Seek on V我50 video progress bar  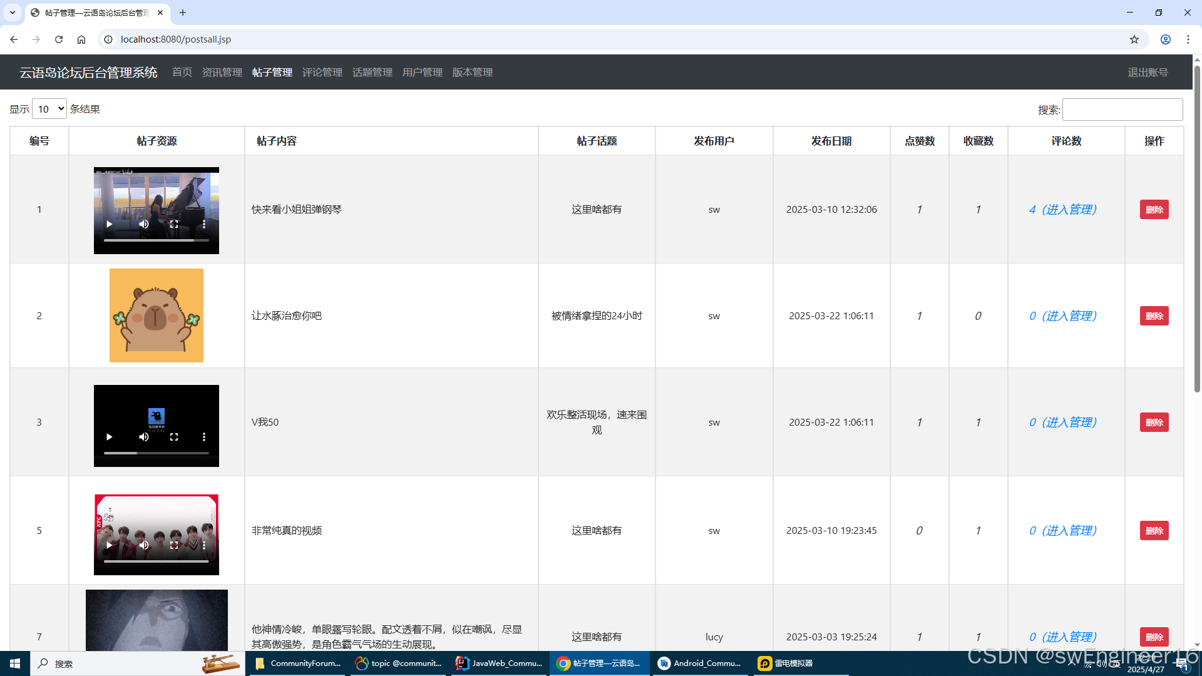click(157, 453)
